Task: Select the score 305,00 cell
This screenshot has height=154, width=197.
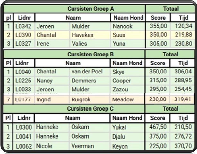Action: (158, 43)
